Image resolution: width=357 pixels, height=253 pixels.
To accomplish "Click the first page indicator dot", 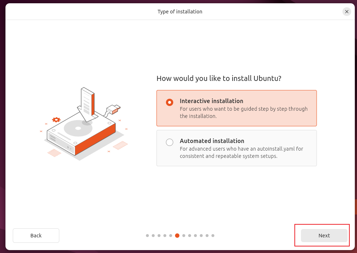I will click(147, 236).
